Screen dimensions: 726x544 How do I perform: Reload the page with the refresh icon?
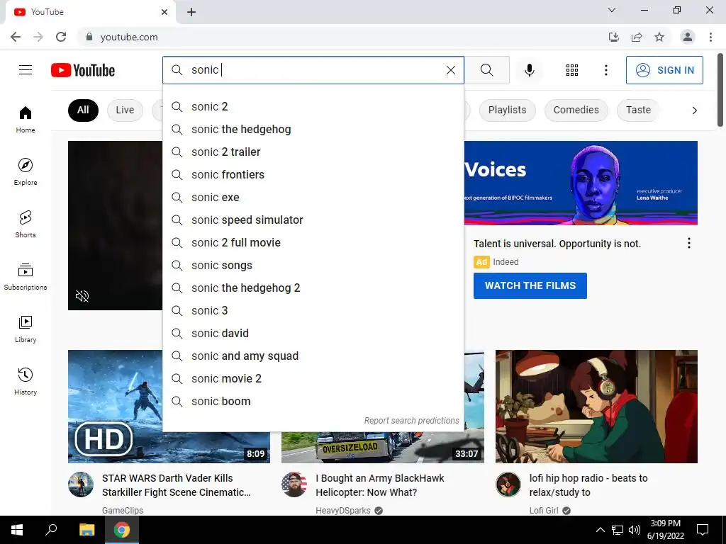click(x=61, y=37)
